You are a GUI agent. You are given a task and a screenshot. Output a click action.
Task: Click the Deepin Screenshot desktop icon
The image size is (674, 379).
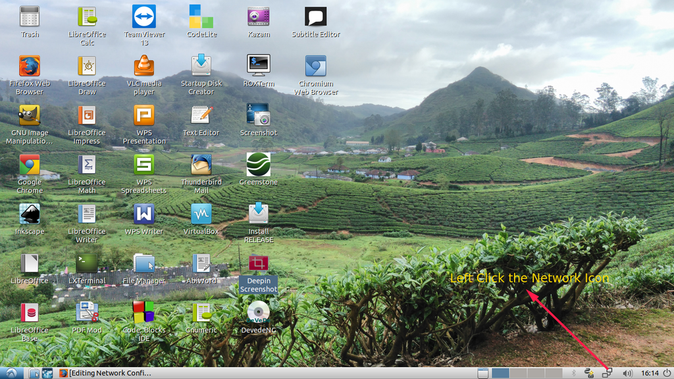click(x=258, y=265)
